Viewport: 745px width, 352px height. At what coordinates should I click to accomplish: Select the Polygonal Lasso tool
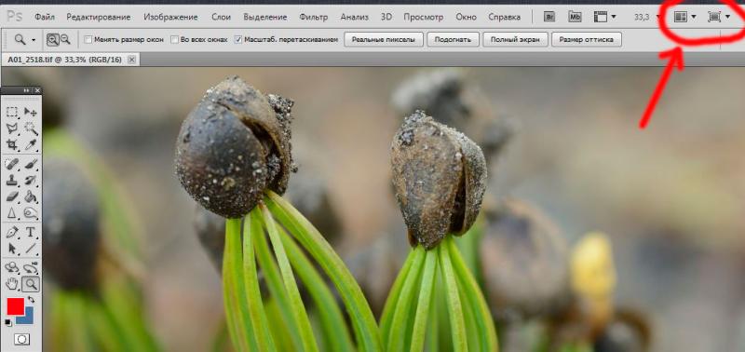tap(12, 129)
